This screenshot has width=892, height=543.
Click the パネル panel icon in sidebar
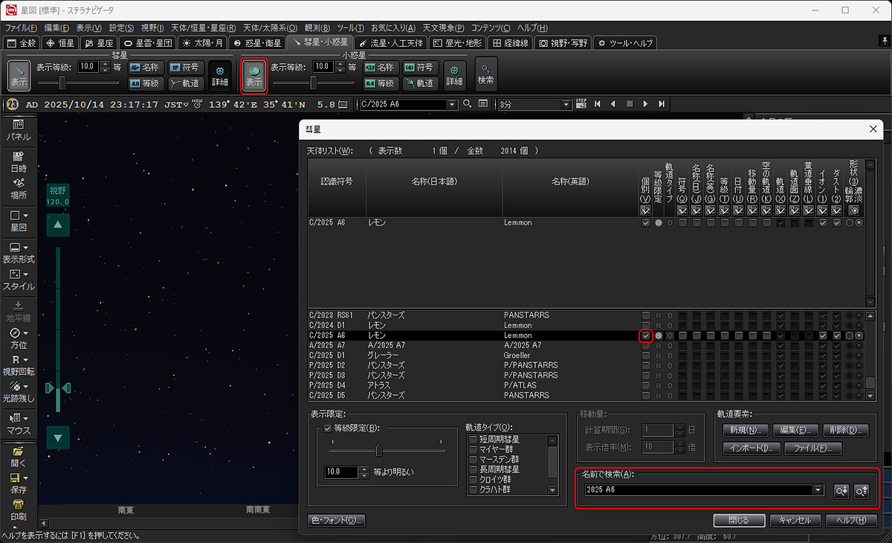coord(19,130)
